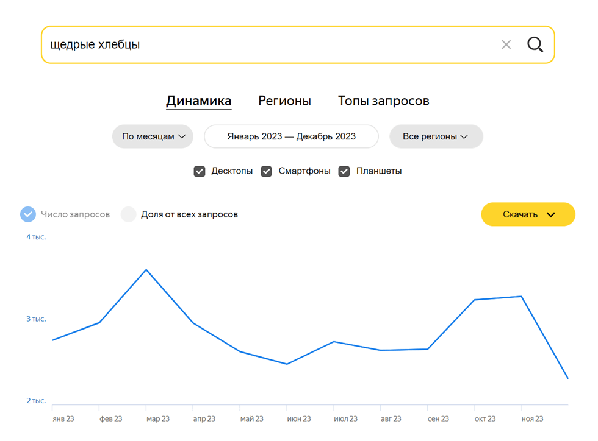Expand the Все регионы dropdown

tap(436, 136)
